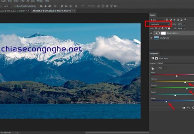Click the 3D camera zoom icon
194x134 pixels.
coord(116,6)
